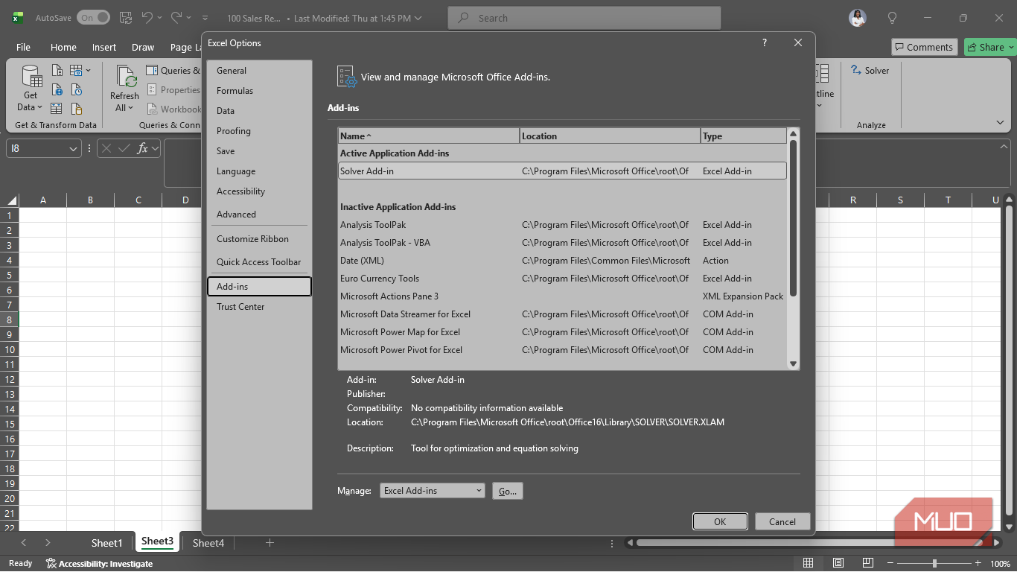Select Microsoft Power Pivot for Excel row
1017x572 pixels.
563,350
